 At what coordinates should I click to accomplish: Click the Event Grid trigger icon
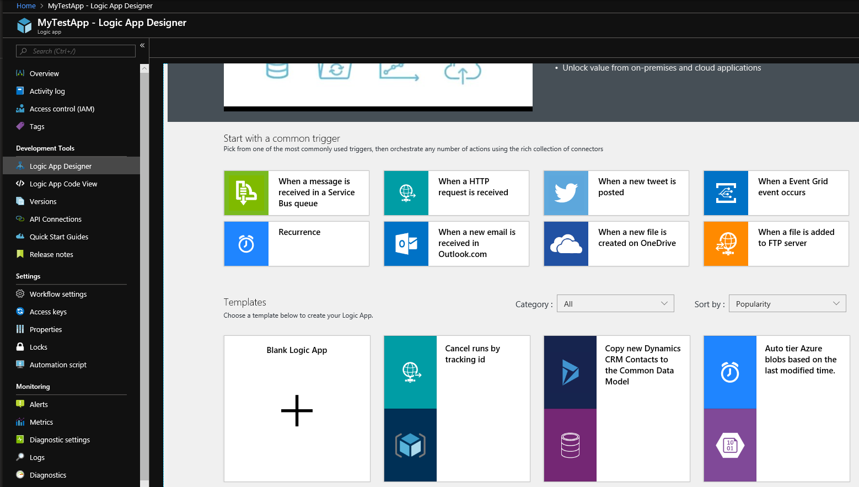click(726, 193)
